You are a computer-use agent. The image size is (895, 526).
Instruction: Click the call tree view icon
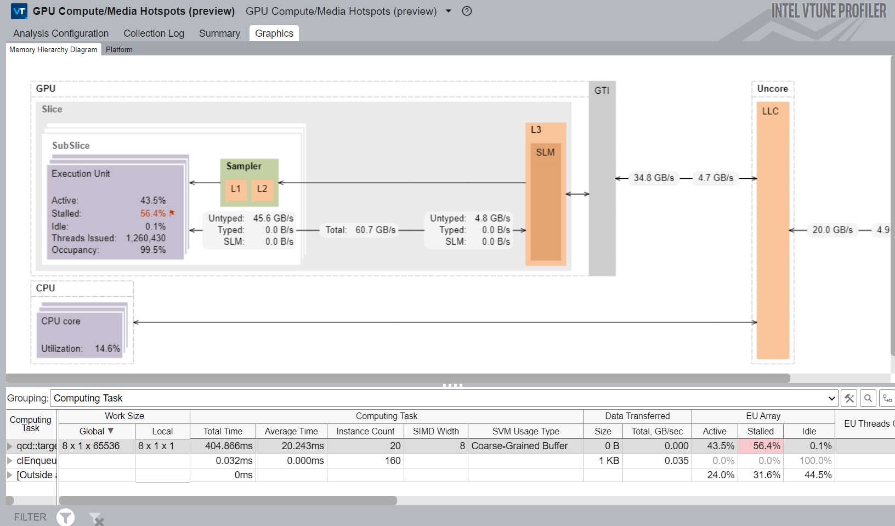[887, 398]
